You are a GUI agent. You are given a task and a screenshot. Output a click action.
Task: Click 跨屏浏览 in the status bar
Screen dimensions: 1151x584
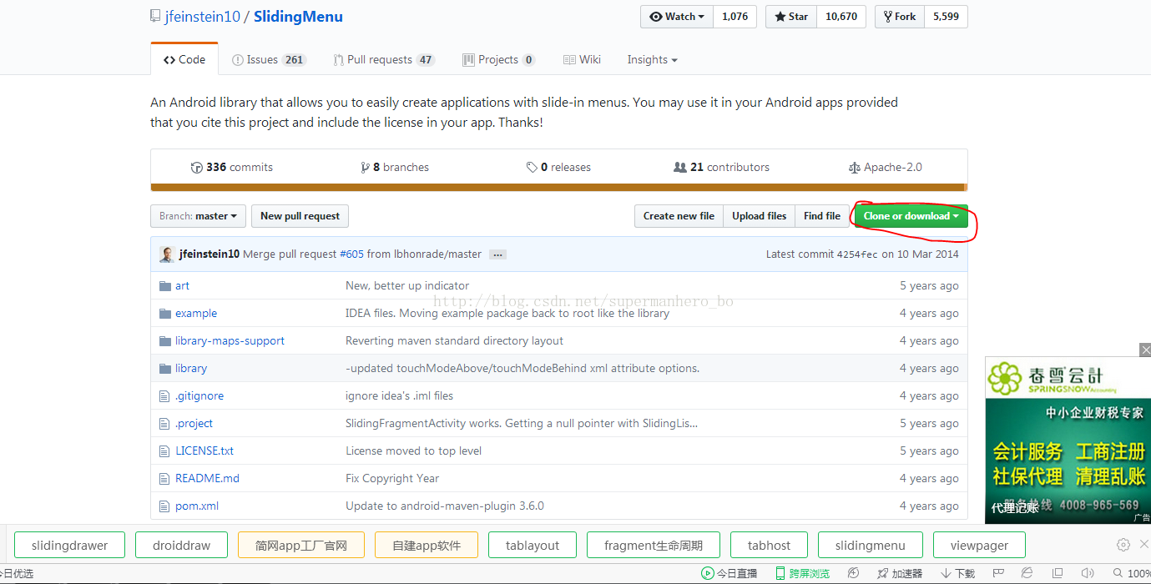(803, 573)
